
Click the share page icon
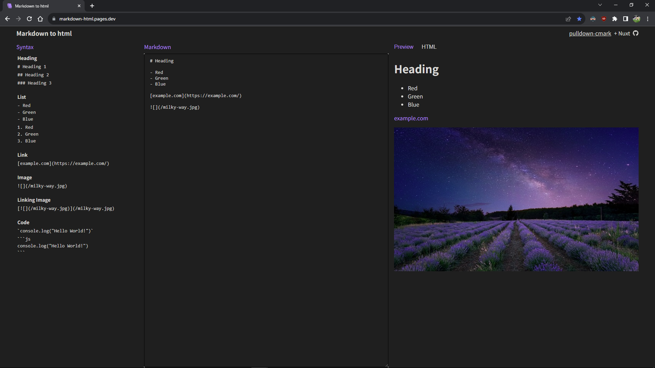[568, 19]
